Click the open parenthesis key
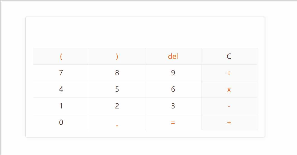The width and height of the screenshot is (297, 155). (61, 56)
